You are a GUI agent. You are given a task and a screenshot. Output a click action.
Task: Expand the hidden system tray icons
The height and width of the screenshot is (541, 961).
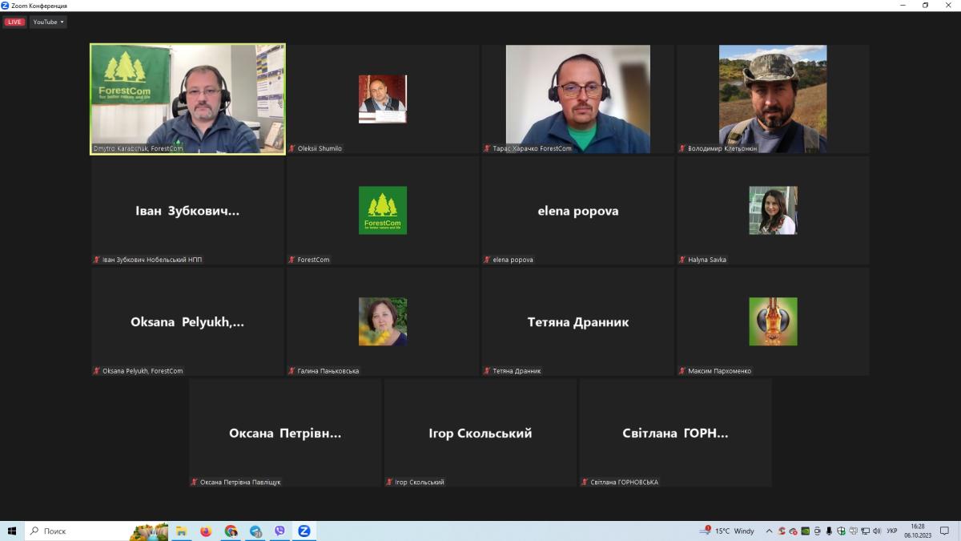tap(769, 531)
